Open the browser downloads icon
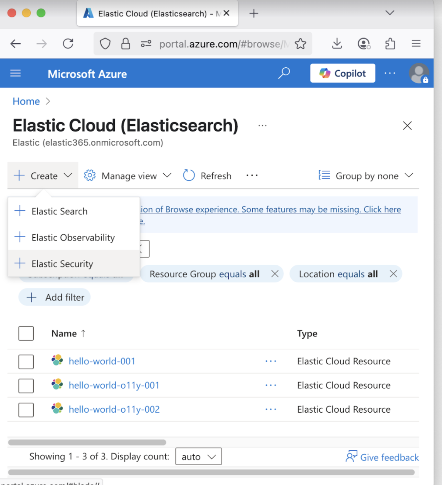 pos(337,44)
